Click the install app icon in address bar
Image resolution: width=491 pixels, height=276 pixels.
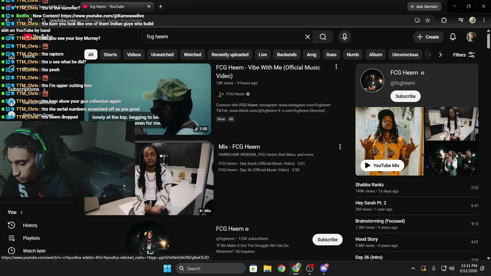coord(417,20)
